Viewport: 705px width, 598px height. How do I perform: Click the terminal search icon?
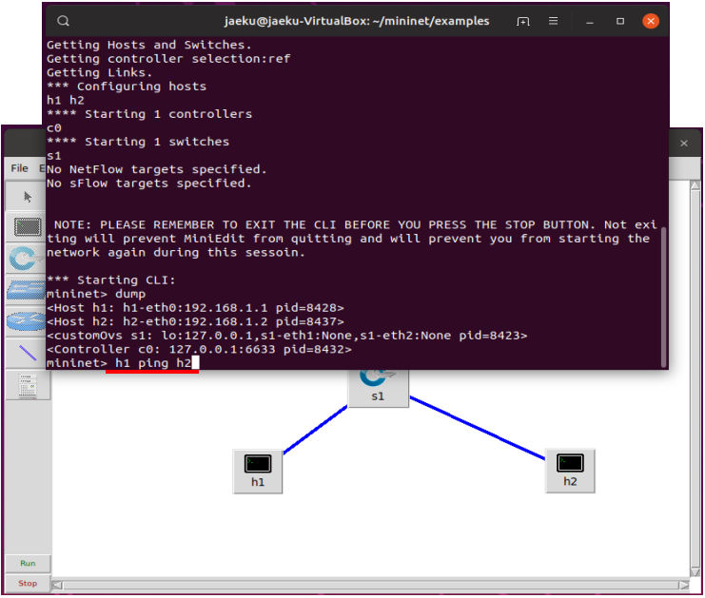click(x=64, y=21)
